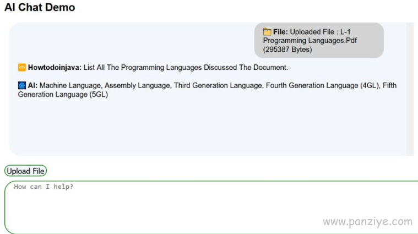Click "Assembly Language" in AI answer
Image resolution: width=418 pixels, height=234 pixels.
point(137,85)
